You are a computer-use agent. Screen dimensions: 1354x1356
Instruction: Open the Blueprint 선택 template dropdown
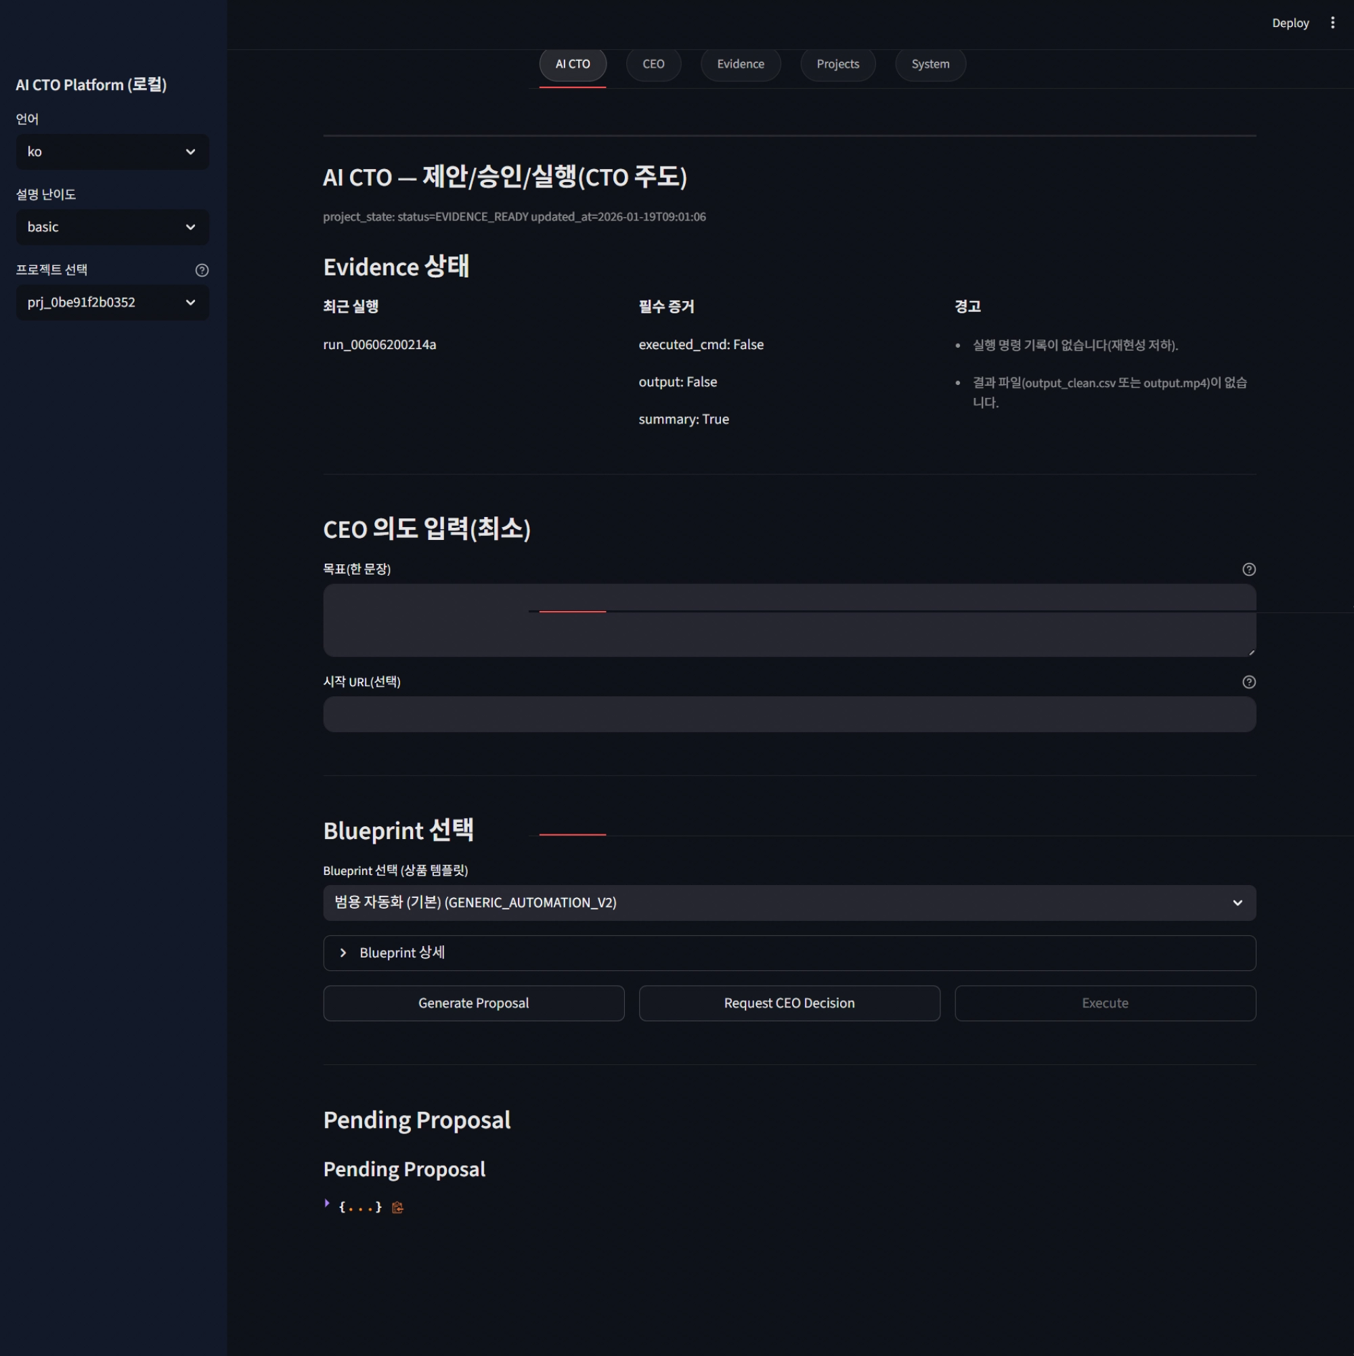[789, 903]
